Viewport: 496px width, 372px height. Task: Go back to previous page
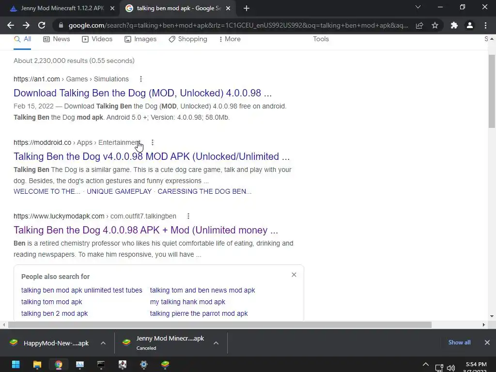11,25
